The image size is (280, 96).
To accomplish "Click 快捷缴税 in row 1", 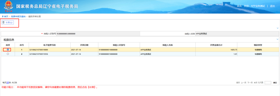I will pyautogui.click(x=258, y=50).
